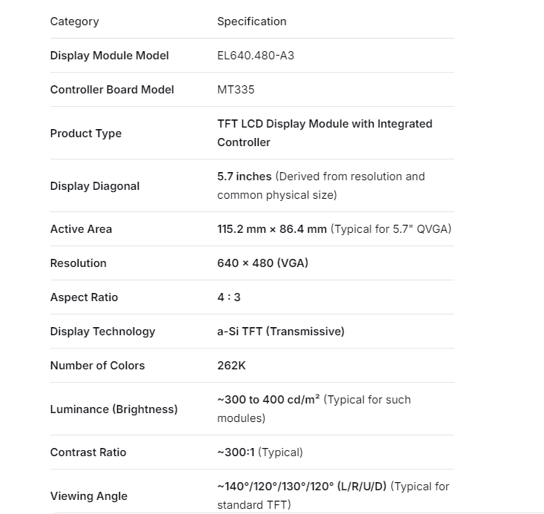Click the 'Aspect Ratio' row label
This screenshot has height=514, width=544.
click(x=84, y=297)
